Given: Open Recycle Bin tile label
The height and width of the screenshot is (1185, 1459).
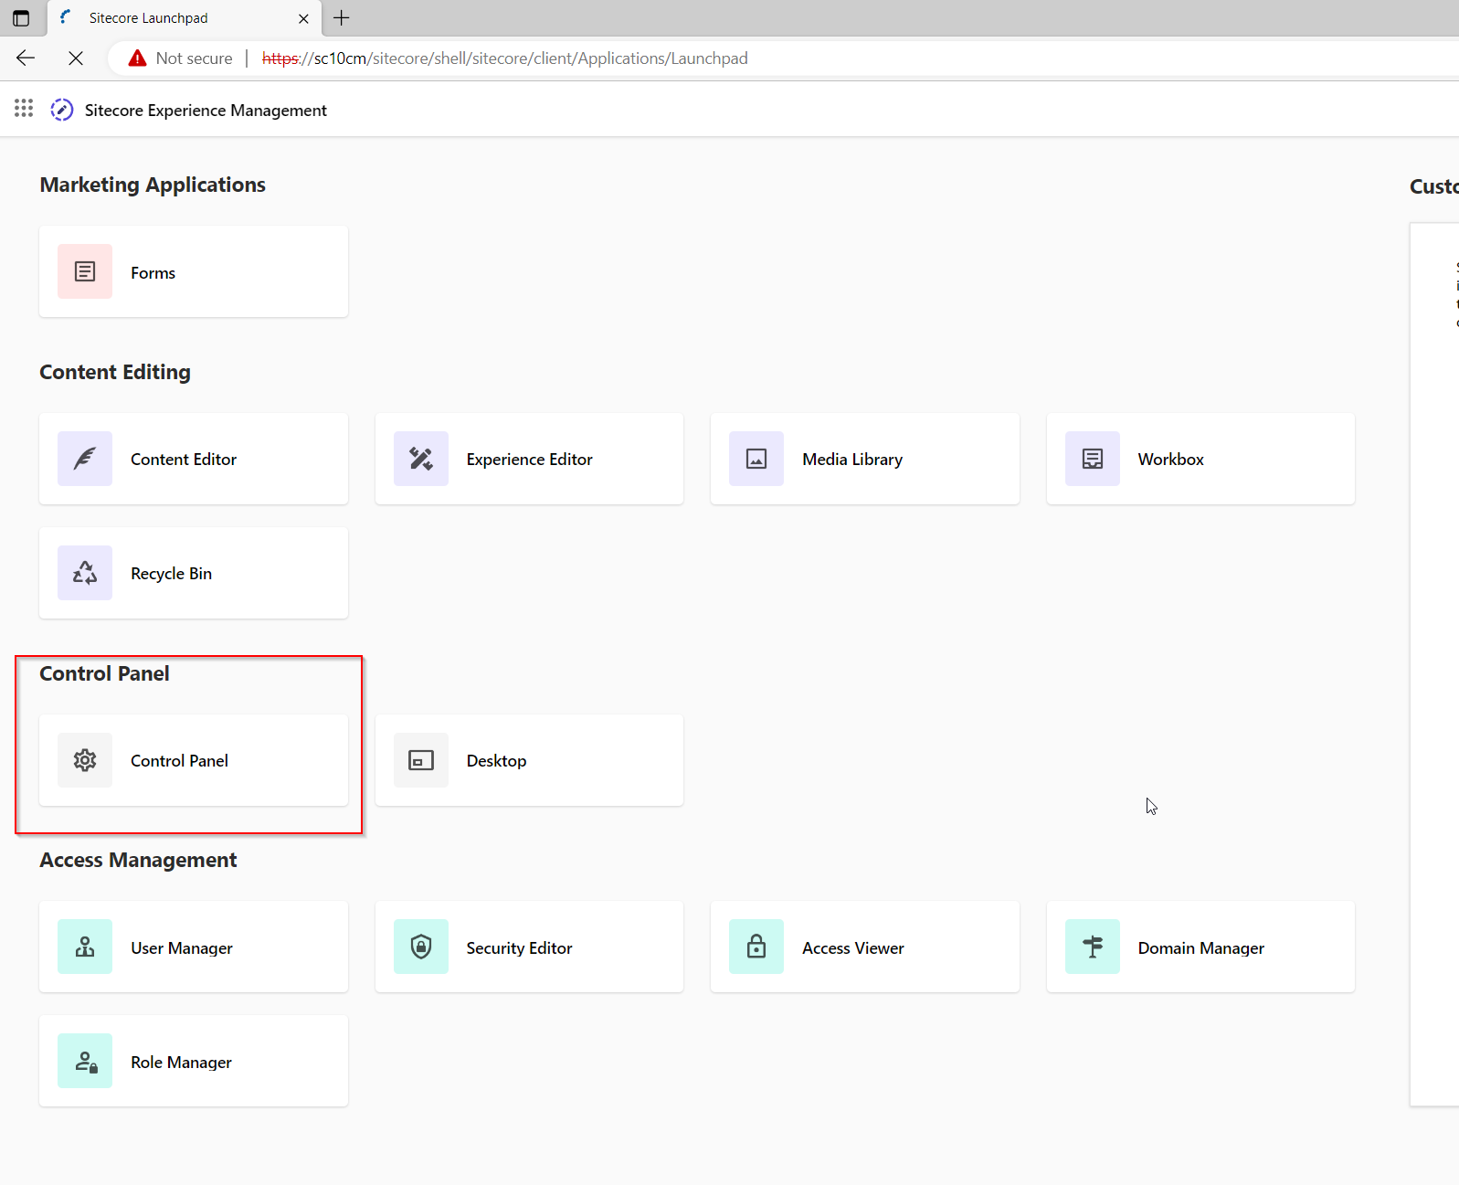Looking at the screenshot, I should [171, 574].
